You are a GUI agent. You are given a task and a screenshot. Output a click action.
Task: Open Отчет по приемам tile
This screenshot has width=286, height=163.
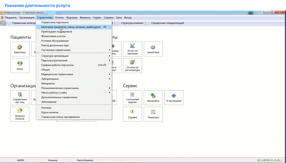pos(133,49)
